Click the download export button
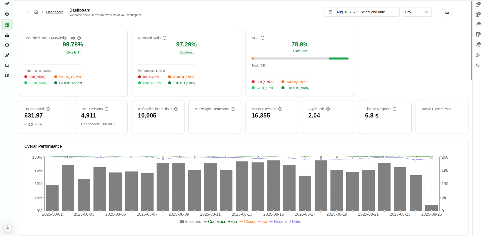Image resolution: width=481 pixels, height=236 pixels. [x=447, y=12]
